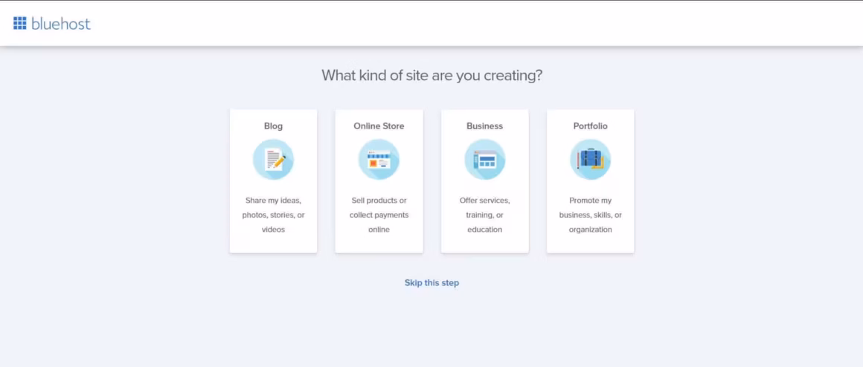Click 'Sell products or collect payments online' text
This screenshot has height=367, width=863.
(x=379, y=215)
